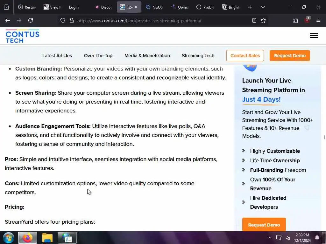Open the Windows Start menu
This screenshot has width=326, height=244.
pyautogui.click(x=9, y=238)
